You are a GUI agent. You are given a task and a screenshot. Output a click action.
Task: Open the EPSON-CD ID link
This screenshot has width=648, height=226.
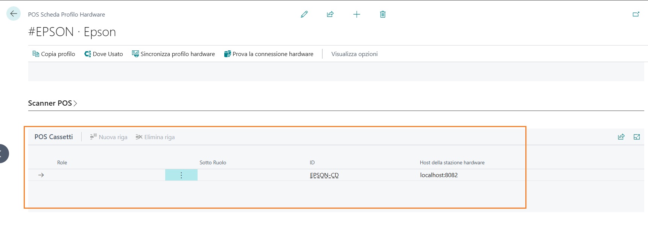324,175
